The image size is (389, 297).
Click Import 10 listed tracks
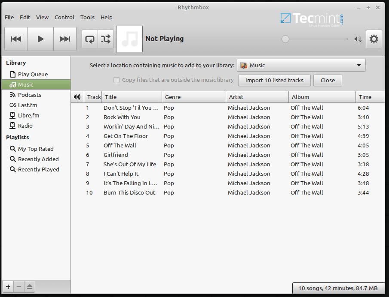[x=274, y=81]
